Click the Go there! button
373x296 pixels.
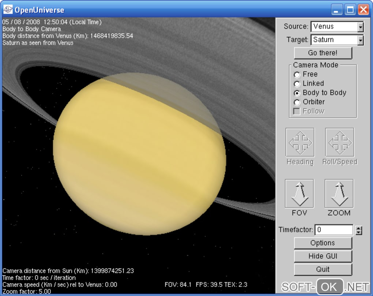pyautogui.click(x=323, y=53)
